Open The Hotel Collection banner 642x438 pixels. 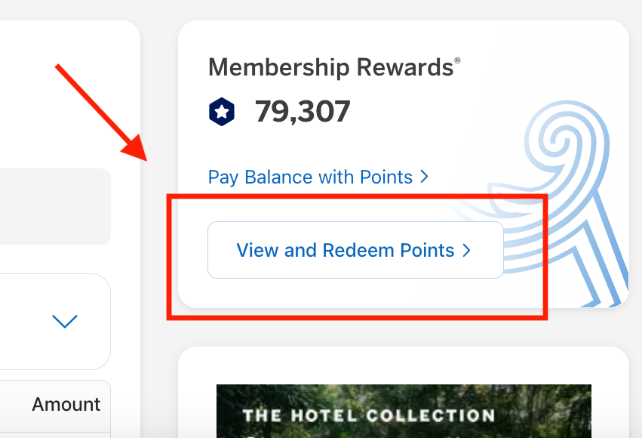(404, 412)
